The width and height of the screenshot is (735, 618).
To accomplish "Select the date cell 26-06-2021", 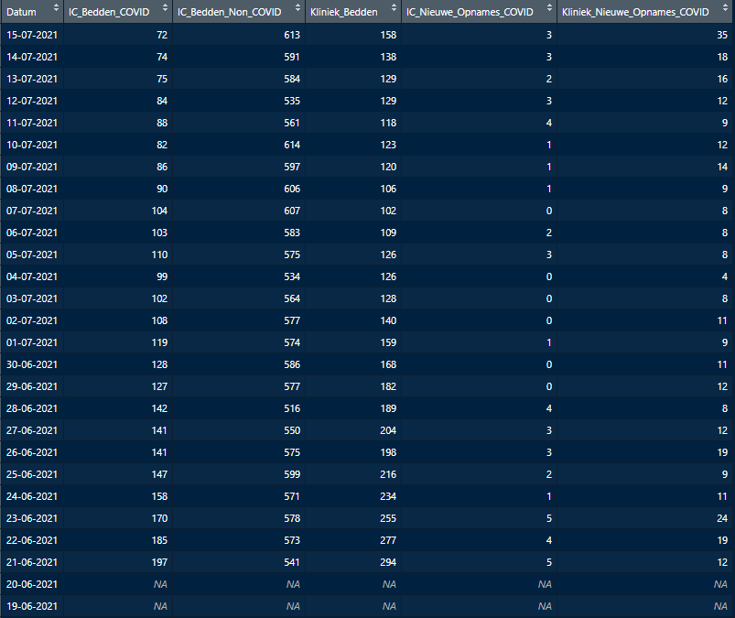I will [x=32, y=452].
